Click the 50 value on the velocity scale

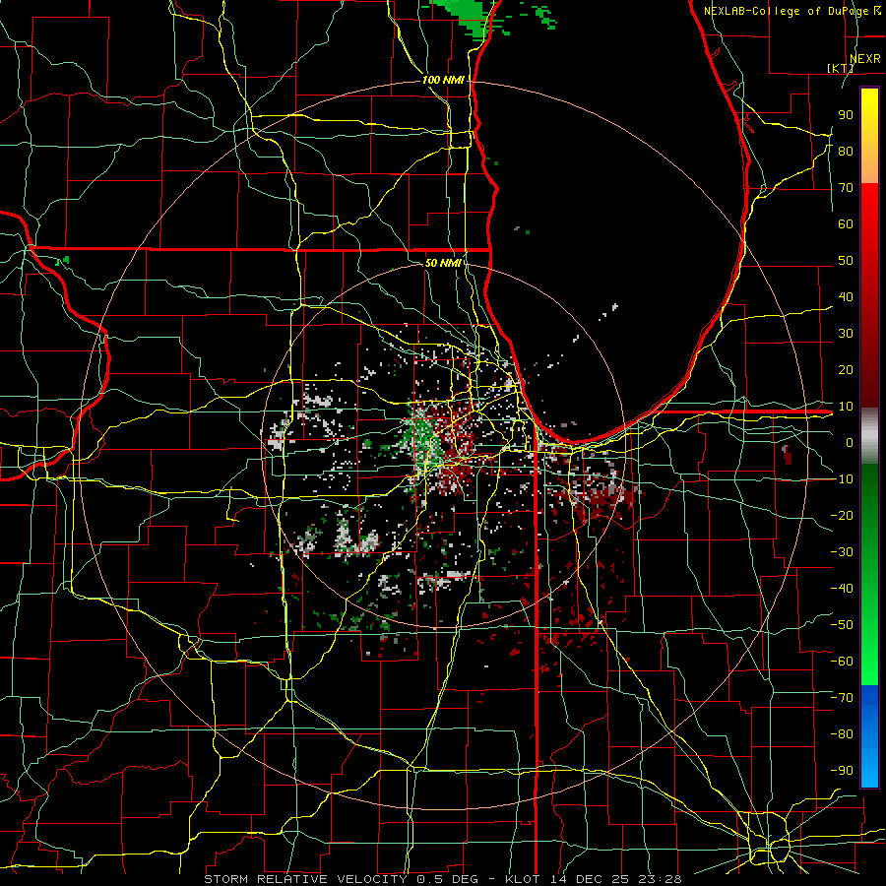pos(846,260)
